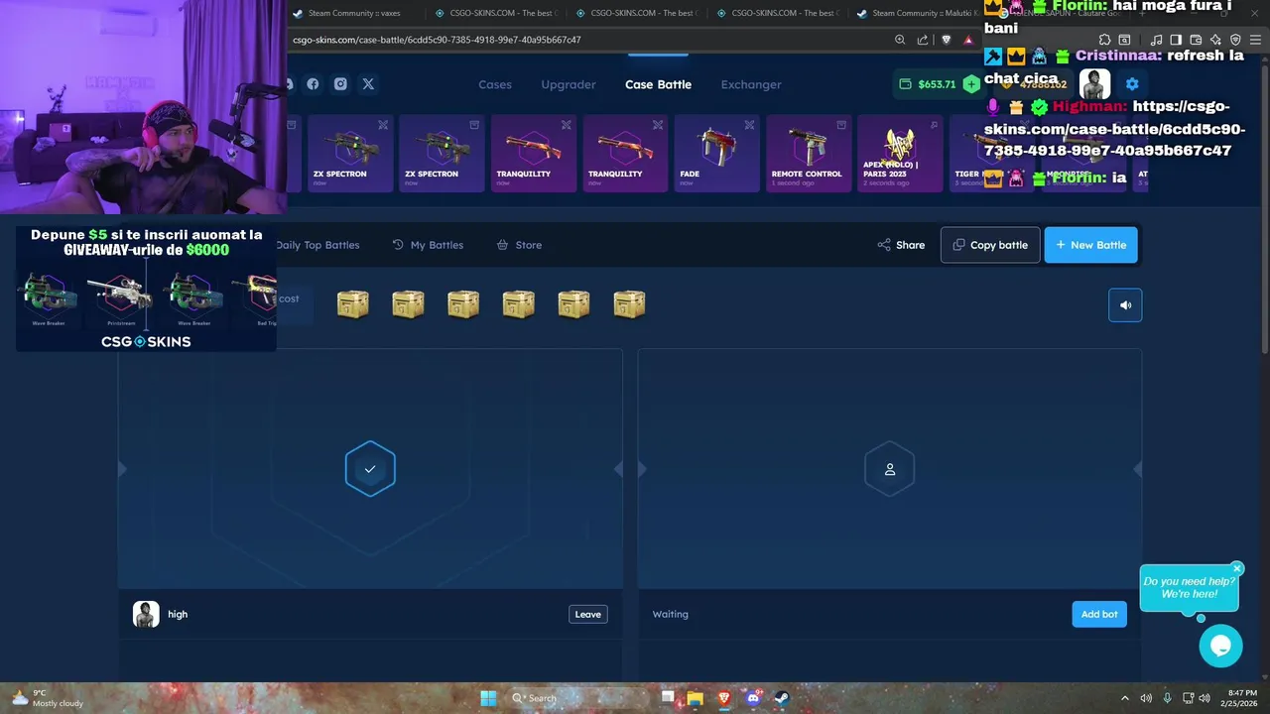Open Steam from the taskbar
Viewport: 1270px width, 714px height.
tap(781, 698)
